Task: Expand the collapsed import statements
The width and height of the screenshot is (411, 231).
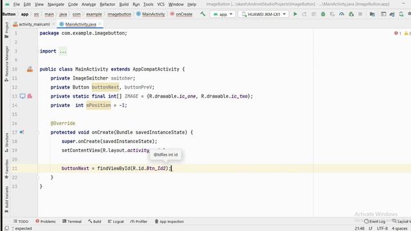Action: point(63,51)
